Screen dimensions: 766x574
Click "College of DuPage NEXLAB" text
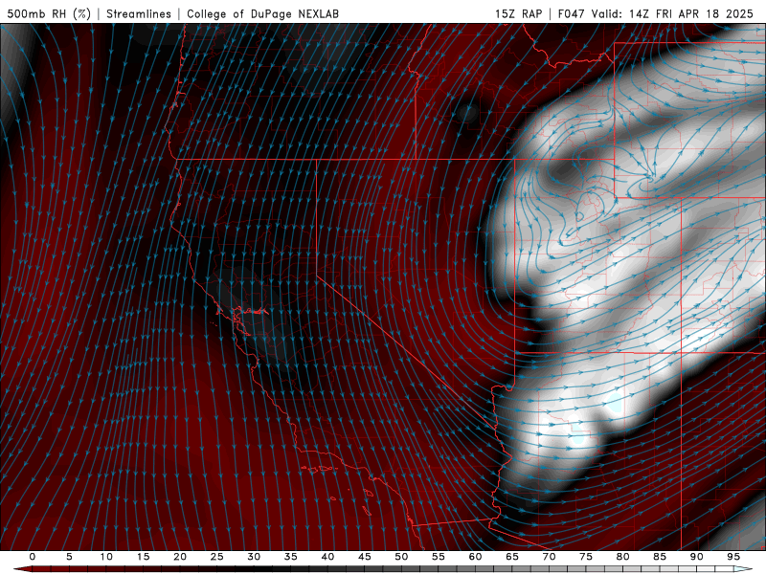[262, 14]
